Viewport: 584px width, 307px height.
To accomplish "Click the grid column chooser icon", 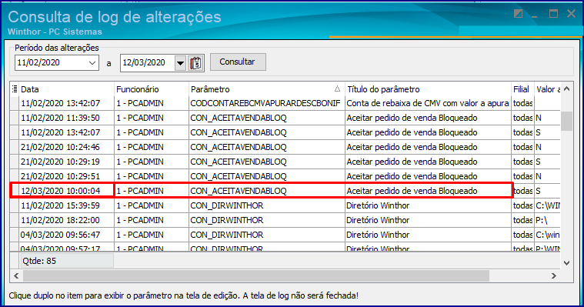I will click(14, 89).
